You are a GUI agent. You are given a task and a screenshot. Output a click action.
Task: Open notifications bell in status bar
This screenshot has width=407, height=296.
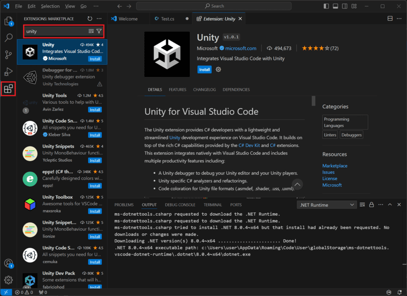pos(399,292)
